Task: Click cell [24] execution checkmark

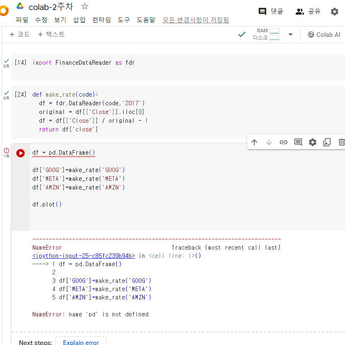Action: 7,93
